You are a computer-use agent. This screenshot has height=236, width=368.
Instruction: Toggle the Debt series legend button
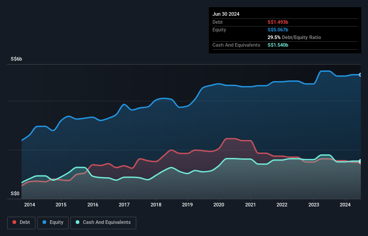21,223
